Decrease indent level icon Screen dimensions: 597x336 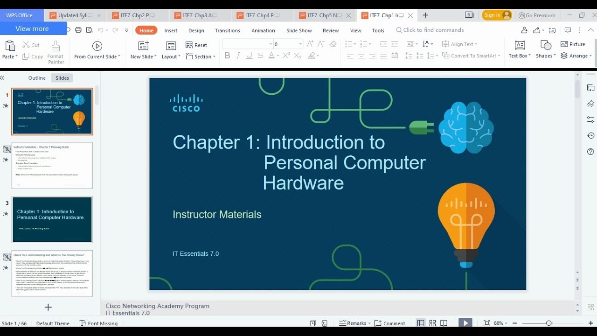[383, 44]
